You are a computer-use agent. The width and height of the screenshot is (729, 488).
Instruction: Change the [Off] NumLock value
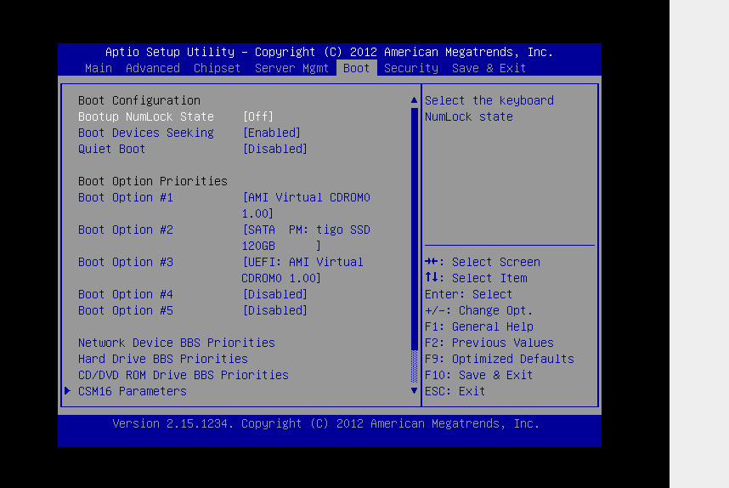pyautogui.click(x=258, y=116)
